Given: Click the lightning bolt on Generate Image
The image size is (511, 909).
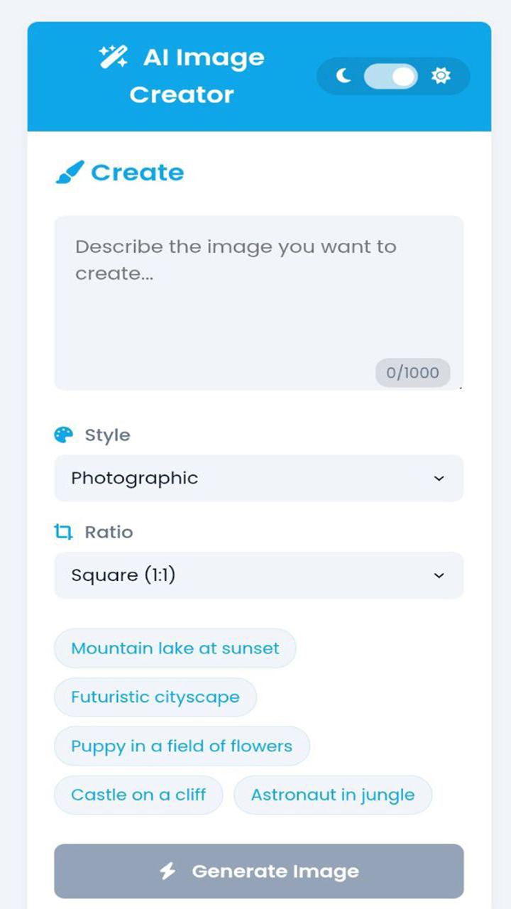Looking at the screenshot, I should [166, 870].
